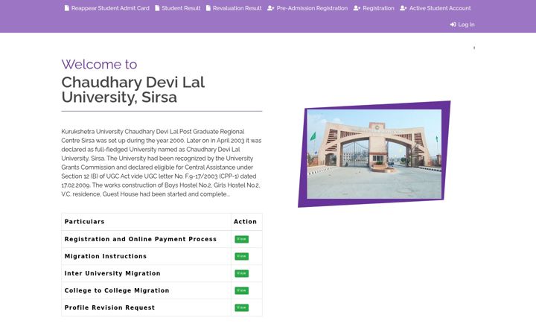View the Profile Revision Request row
Image resolution: width=536 pixels, height=335 pixels.
(x=242, y=307)
